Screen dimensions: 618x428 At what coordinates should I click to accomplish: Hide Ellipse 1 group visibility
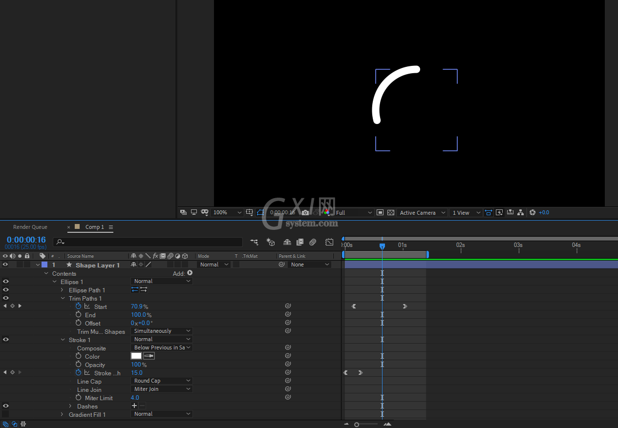click(x=6, y=282)
